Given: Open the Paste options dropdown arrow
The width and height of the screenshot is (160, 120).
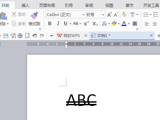Looking at the screenshot, I should [8, 24].
